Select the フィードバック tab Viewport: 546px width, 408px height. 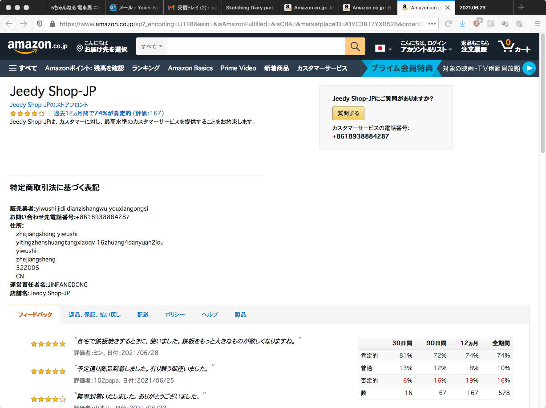tap(35, 314)
